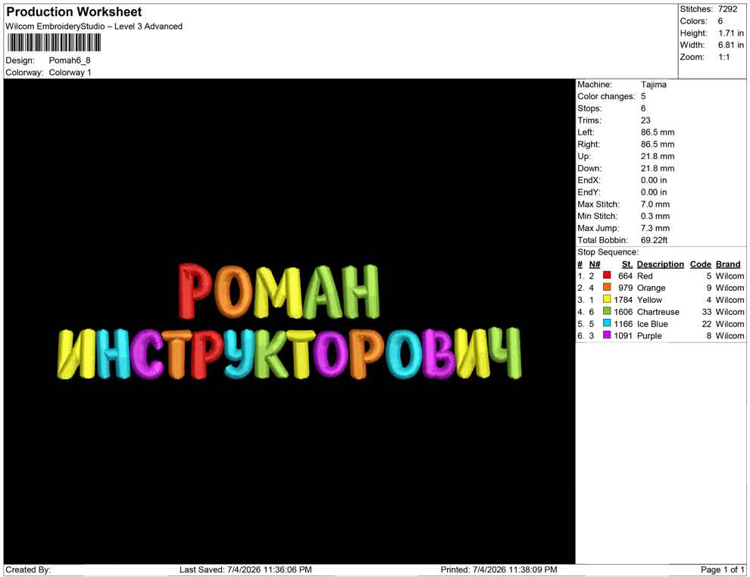Click the 'Brand' column header
Image resolution: width=750 pixels, height=577 pixels.
(x=728, y=264)
